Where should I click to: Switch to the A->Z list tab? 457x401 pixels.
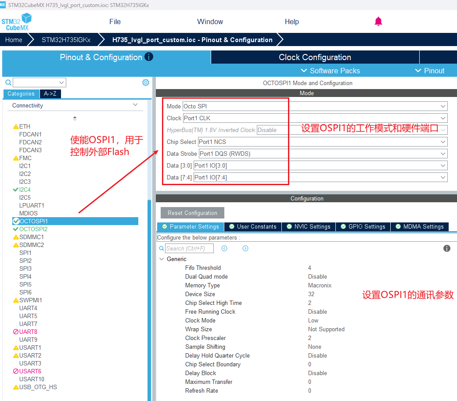[x=50, y=94]
